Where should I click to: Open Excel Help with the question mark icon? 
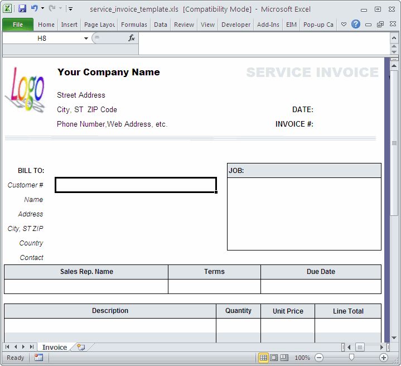(356, 25)
